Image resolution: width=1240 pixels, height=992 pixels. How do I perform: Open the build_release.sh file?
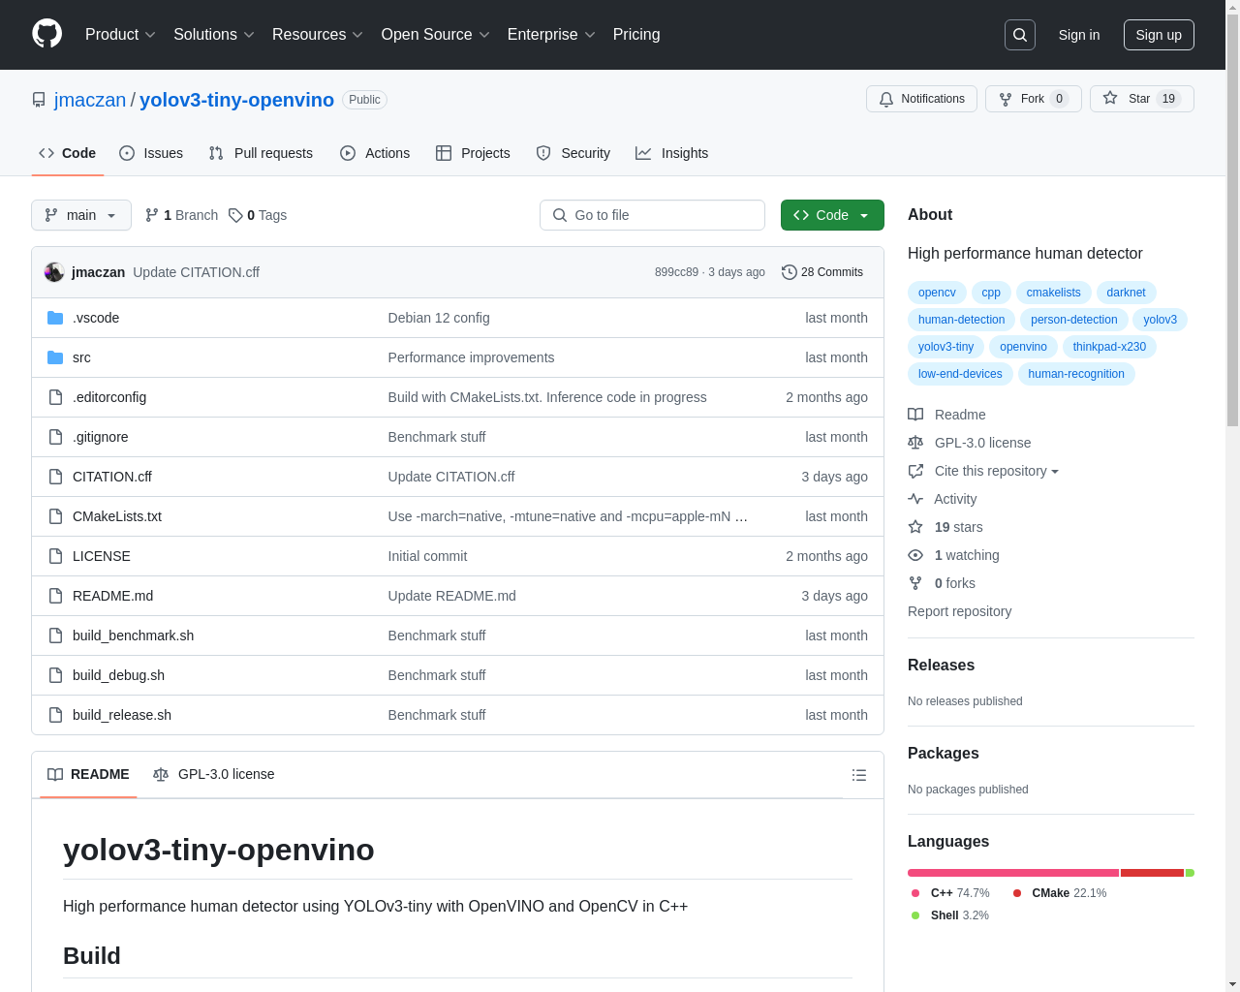[x=122, y=715]
